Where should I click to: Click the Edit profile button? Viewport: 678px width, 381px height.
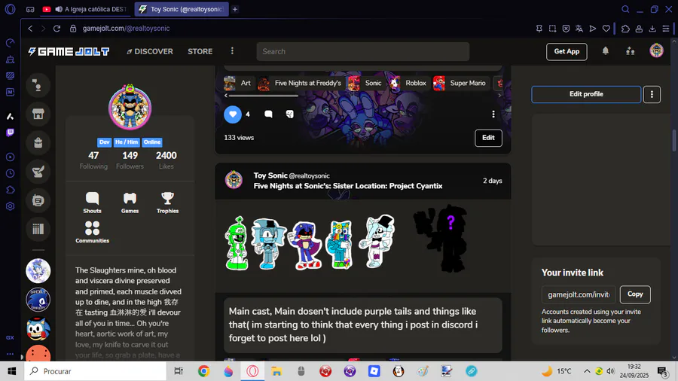(586, 94)
